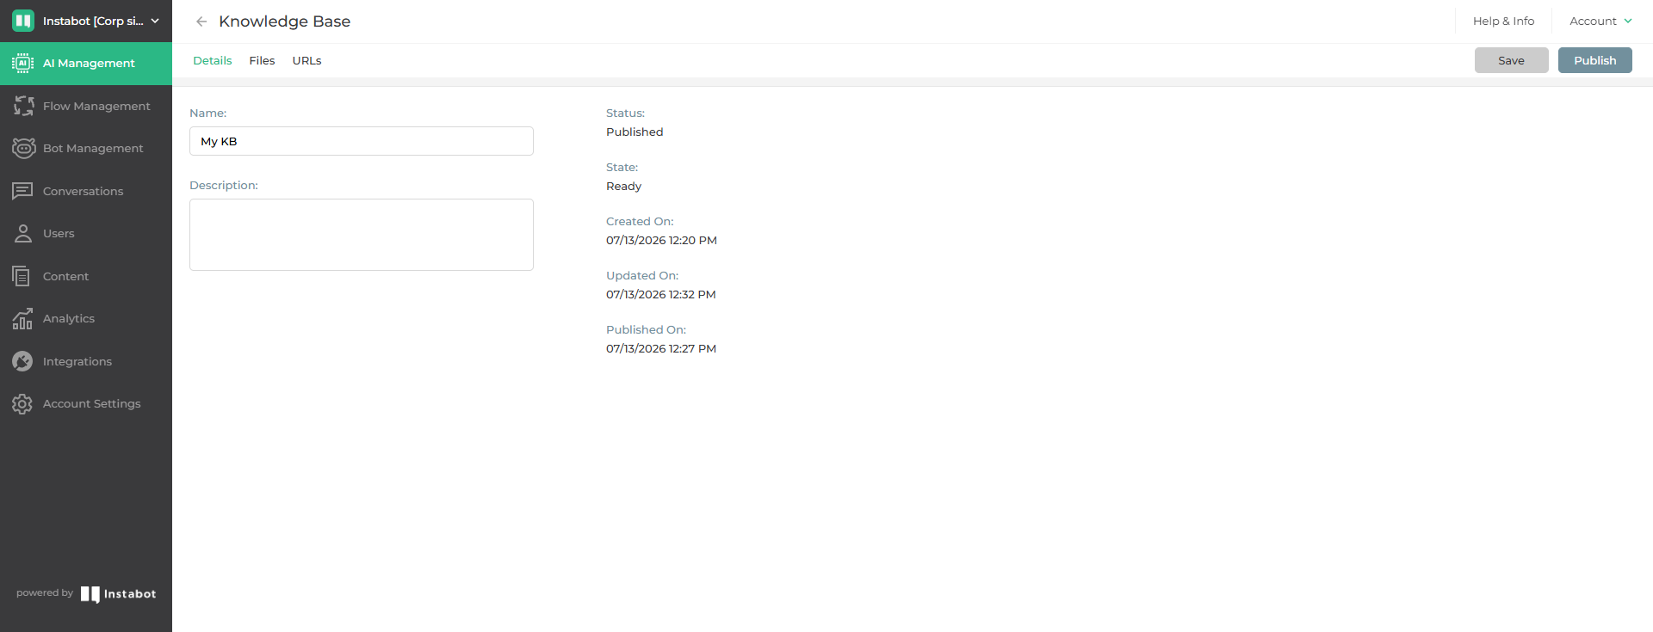Click into the Name field containing My KB

pyautogui.click(x=362, y=141)
